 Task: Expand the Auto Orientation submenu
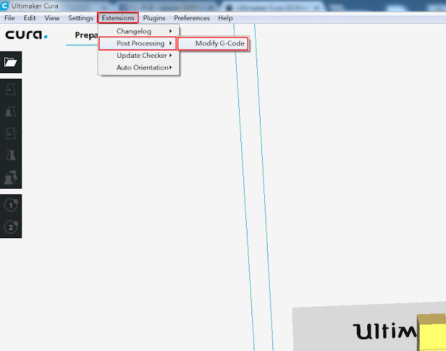pos(139,68)
